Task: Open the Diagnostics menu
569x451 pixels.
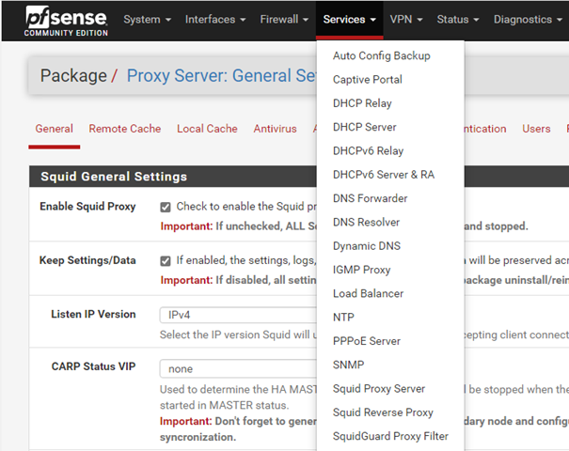Action: [x=528, y=20]
